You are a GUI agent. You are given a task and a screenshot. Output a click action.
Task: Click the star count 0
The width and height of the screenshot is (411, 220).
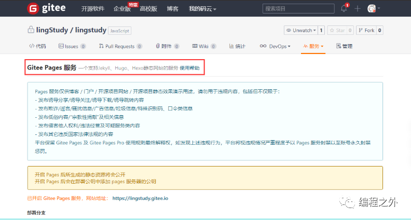(350, 31)
